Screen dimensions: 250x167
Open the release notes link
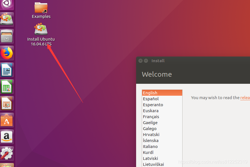tap(245, 98)
